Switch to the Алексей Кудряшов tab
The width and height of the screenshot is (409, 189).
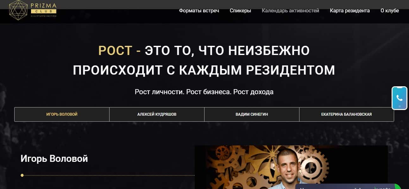(157, 114)
